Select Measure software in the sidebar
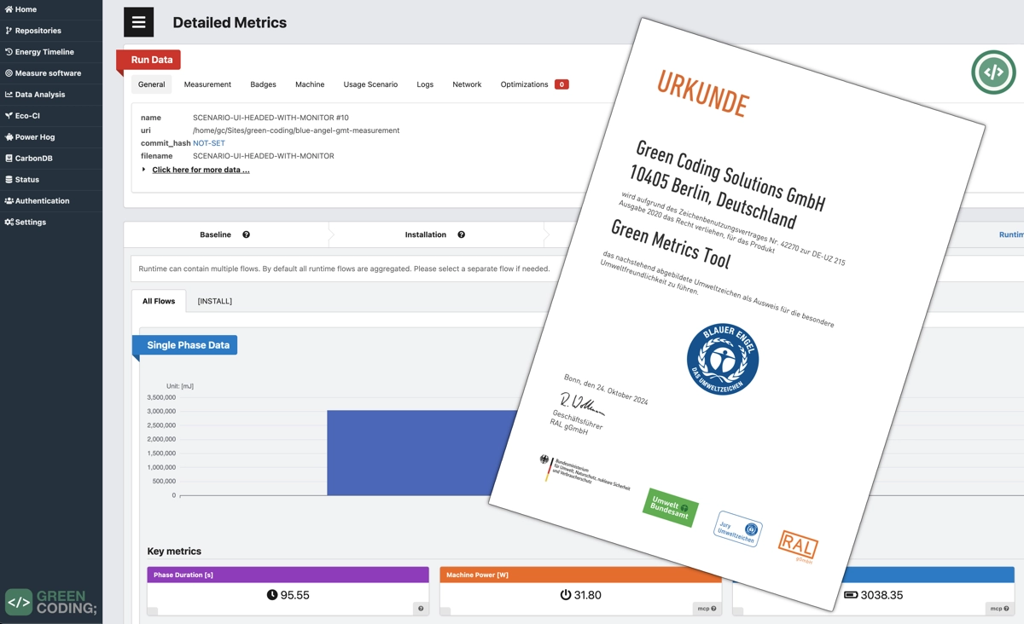 (x=43, y=73)
